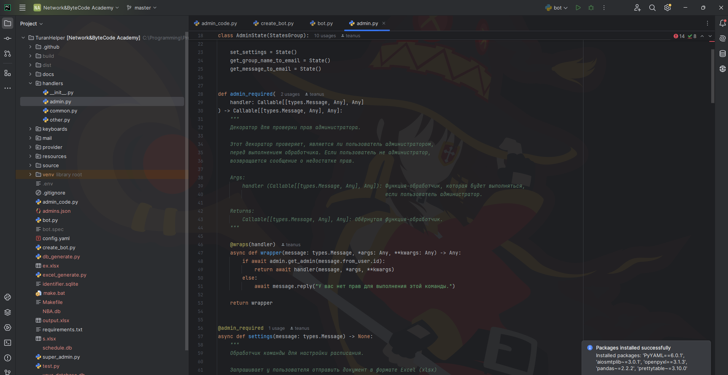Expand the keyboards folder
This screenshot has height=375, width=728.
tap(30, 129)
